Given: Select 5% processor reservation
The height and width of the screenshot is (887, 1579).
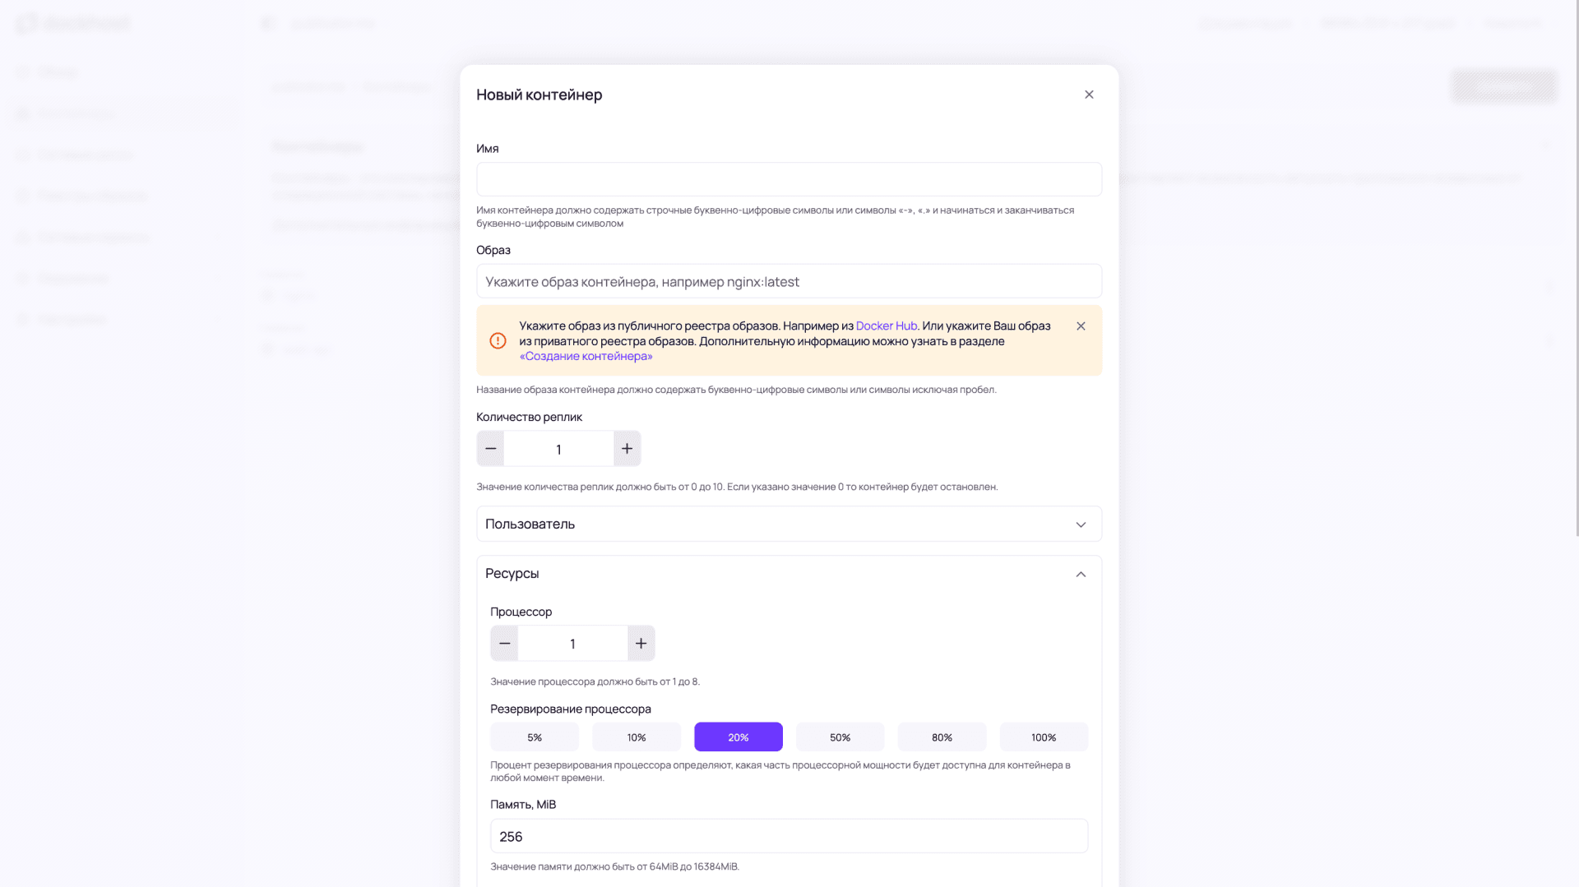Looking at the screenshot, I should coord(535,737).
